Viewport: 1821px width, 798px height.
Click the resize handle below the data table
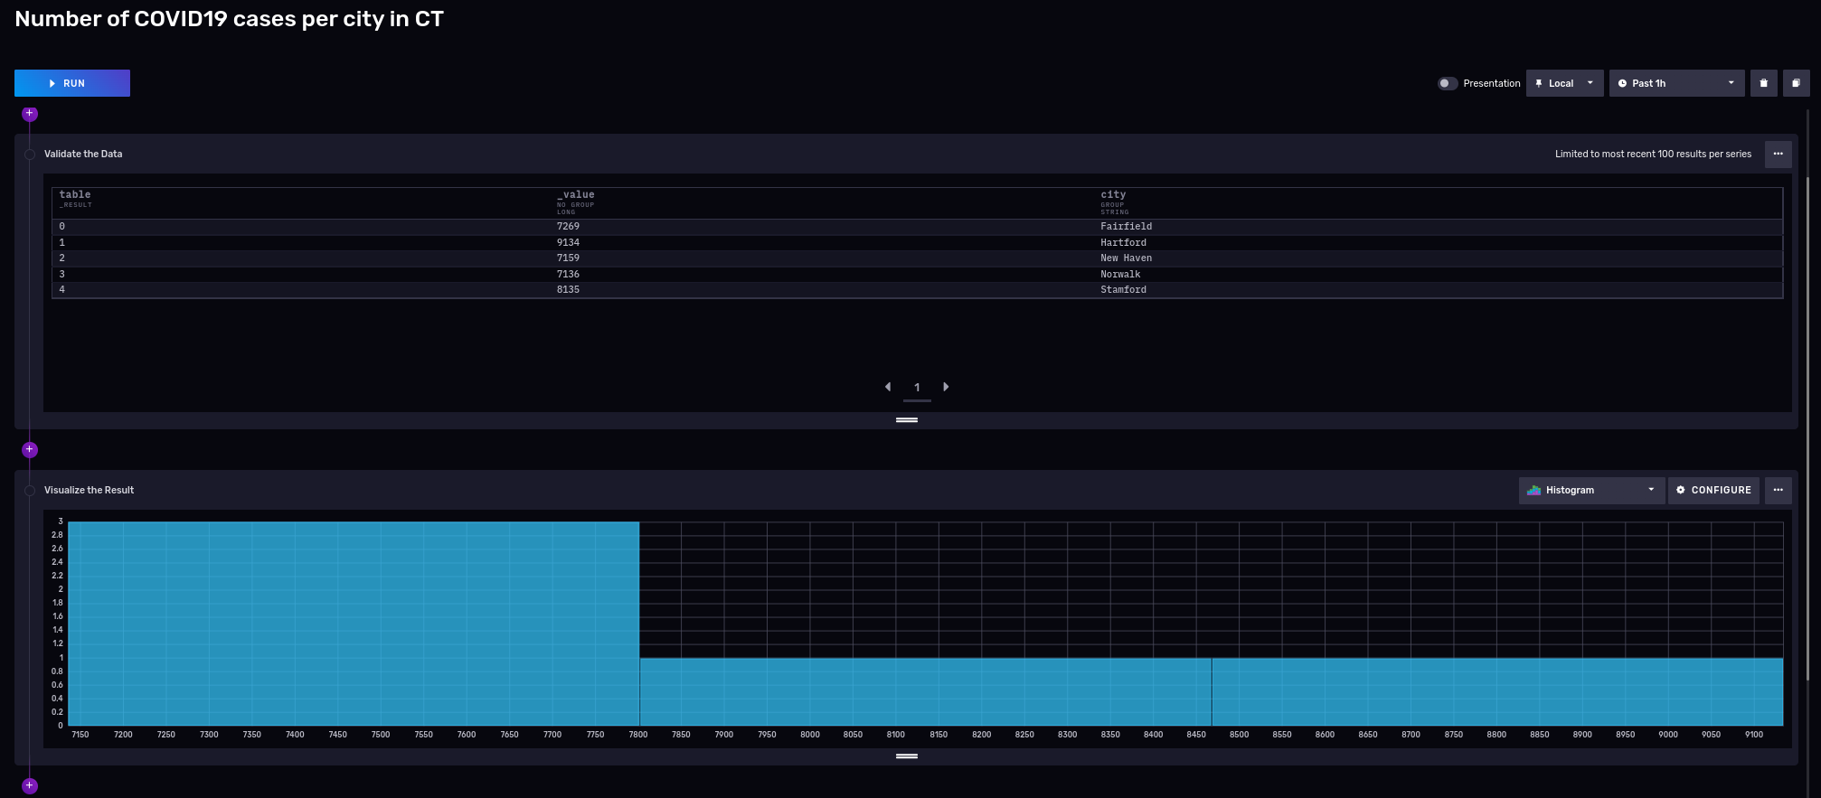[906, 420]
